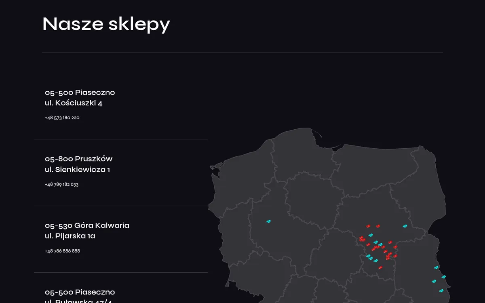Screen dimensions: 485x303
Task: Click the '05-500 Piaseczno' text above Kościuszki
Action: pos(80,93)
